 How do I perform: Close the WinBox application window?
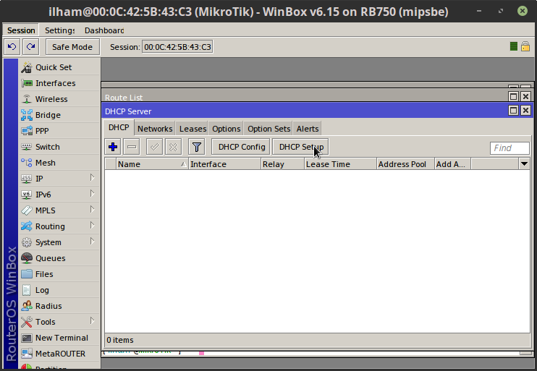click(x=523, y=11)
